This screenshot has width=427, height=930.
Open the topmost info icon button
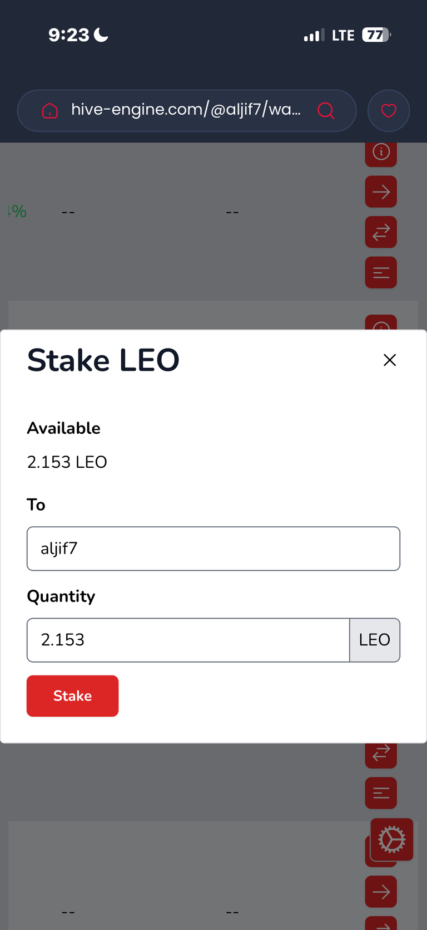point(381,152)
